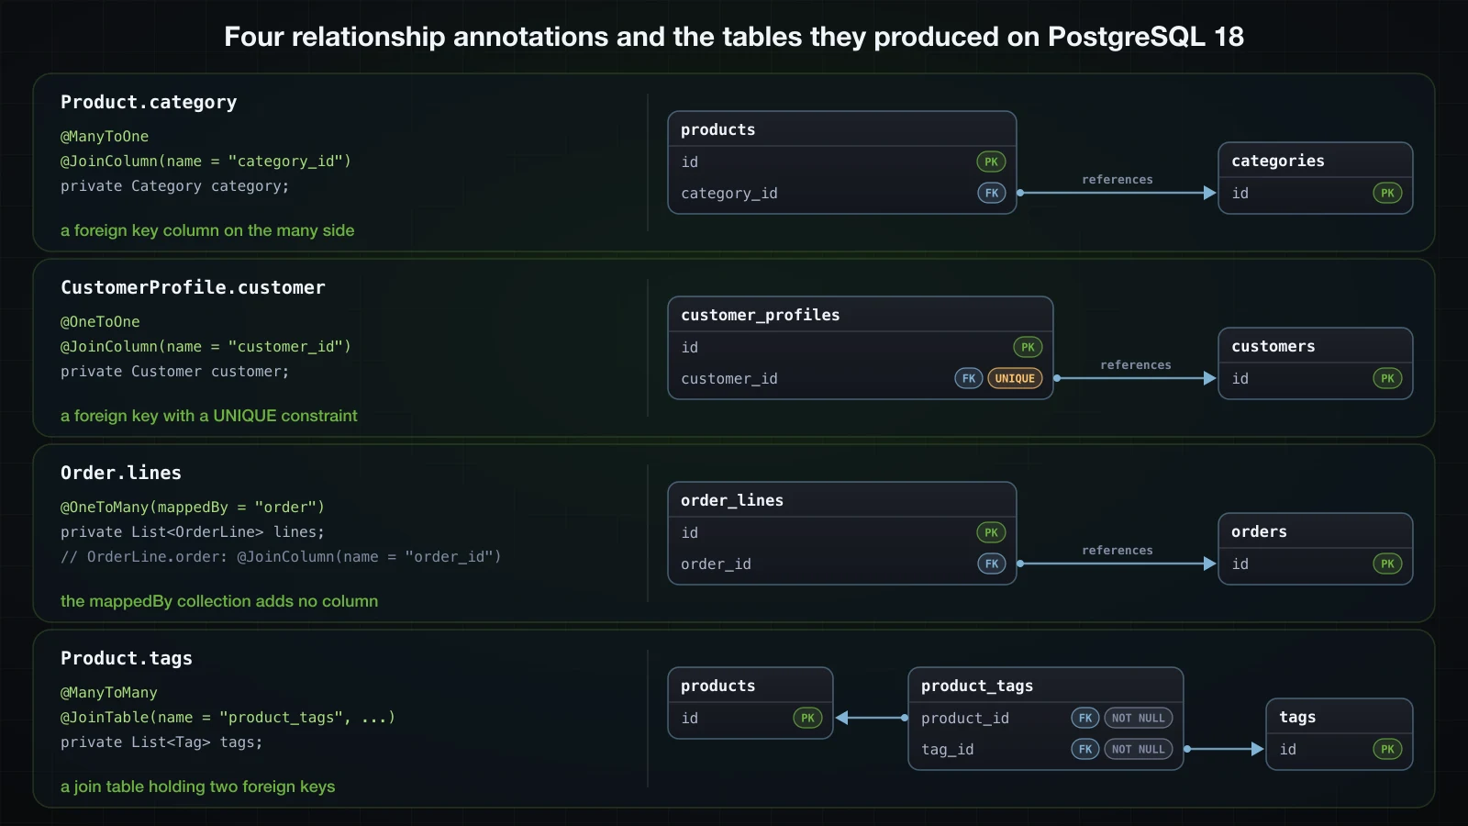Click the products header beside the product_tags table
The width and height of the screenshot is (1468, 826).
(751, 686)
